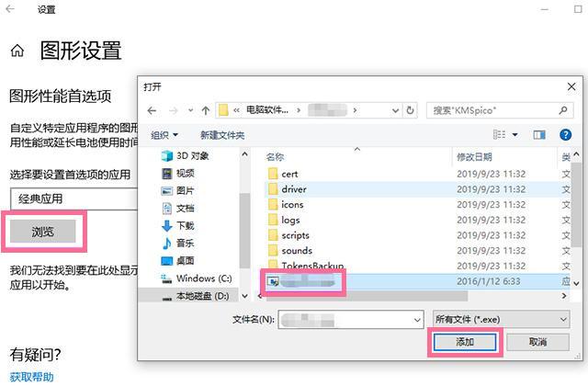
Task: Sort by 修改日期 column header
Action: point(474,157)
